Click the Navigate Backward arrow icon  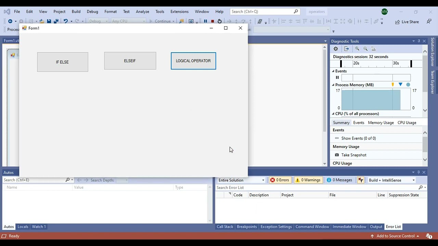point(10,21)
